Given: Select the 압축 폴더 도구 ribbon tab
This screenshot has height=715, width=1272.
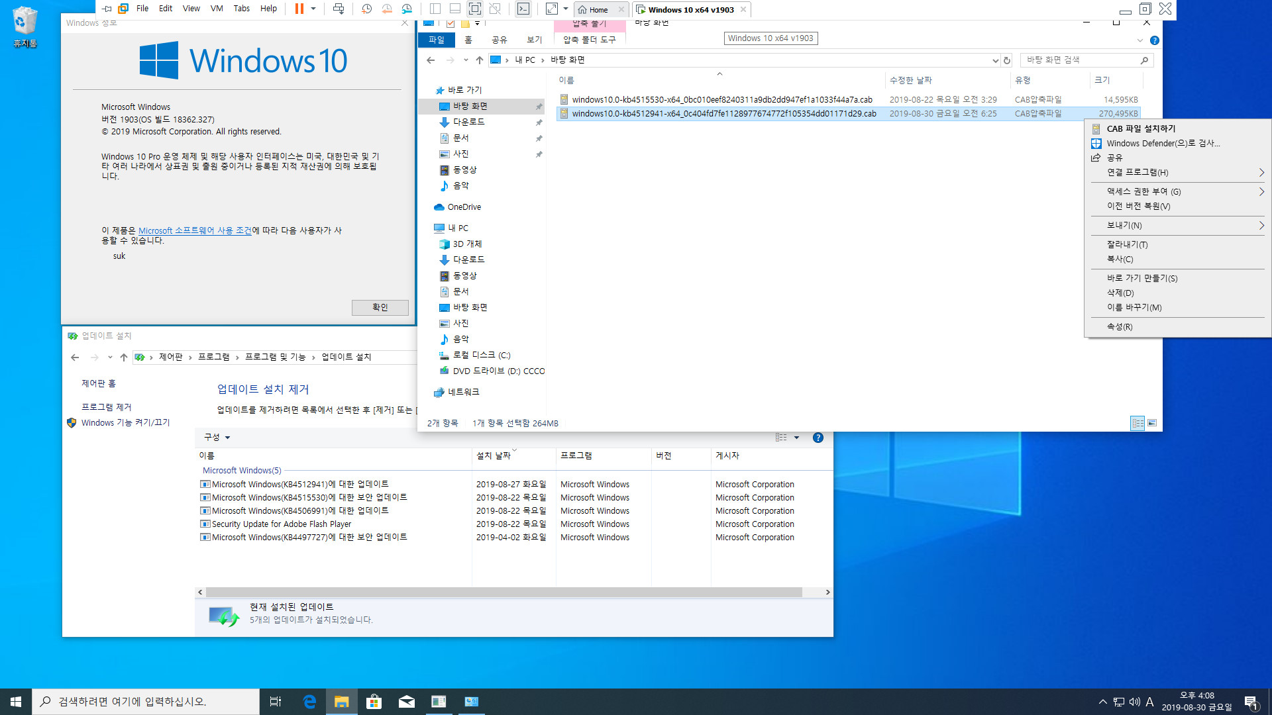Looking at the screenshot, I should click(590, 40).
